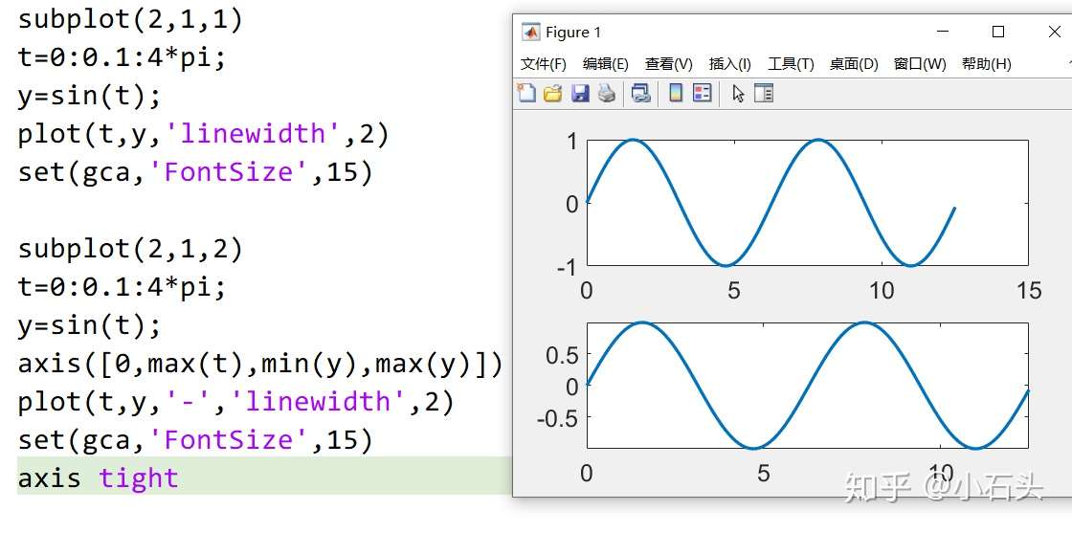Image resolution: width=1072 pixels, height=533 pixels.
Task: Click the y-axis label '0.5' on lower plot
Action: click(561, 355)
